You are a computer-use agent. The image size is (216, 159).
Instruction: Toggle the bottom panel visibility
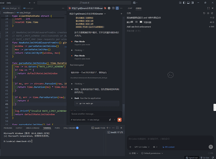[188, 3]
